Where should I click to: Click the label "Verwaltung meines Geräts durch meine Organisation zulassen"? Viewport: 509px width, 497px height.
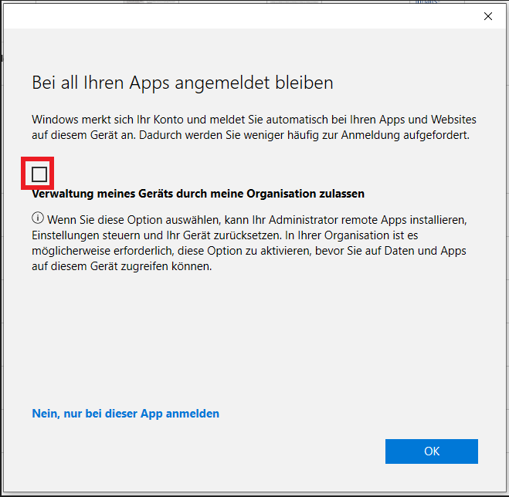[x=198, y=194]
